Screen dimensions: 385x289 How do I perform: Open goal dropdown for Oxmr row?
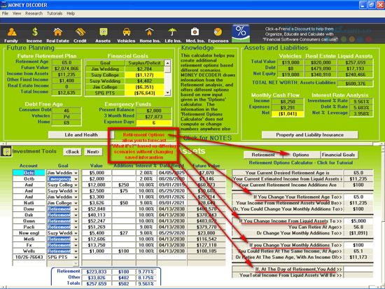[76, 209]
